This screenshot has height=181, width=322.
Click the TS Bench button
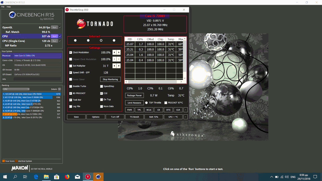[134, 117]
